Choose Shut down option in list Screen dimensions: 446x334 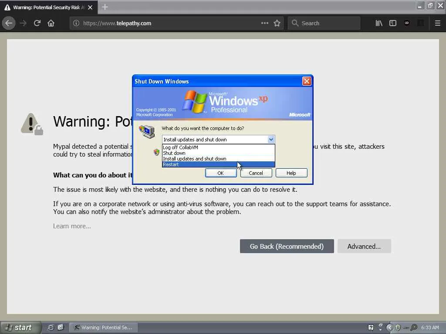tap(219, 153)
